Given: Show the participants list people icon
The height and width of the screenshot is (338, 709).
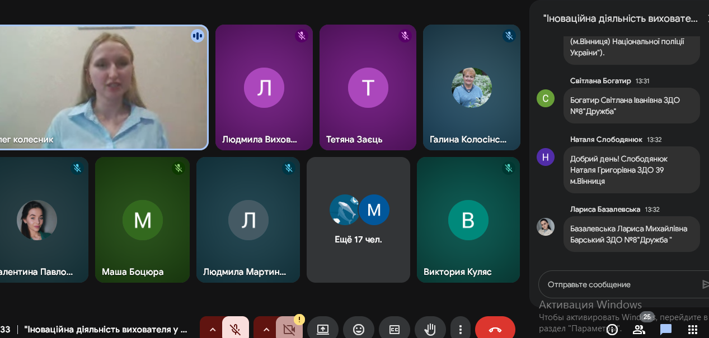Looking at the screenshot, I should (638, 330).
